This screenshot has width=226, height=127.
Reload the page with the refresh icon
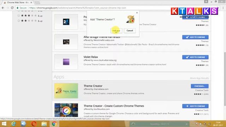click(x=12, y=8)
